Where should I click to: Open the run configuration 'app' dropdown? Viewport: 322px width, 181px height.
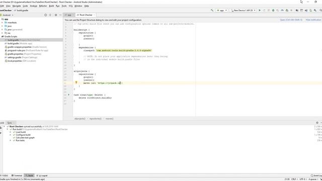(222, 10)
